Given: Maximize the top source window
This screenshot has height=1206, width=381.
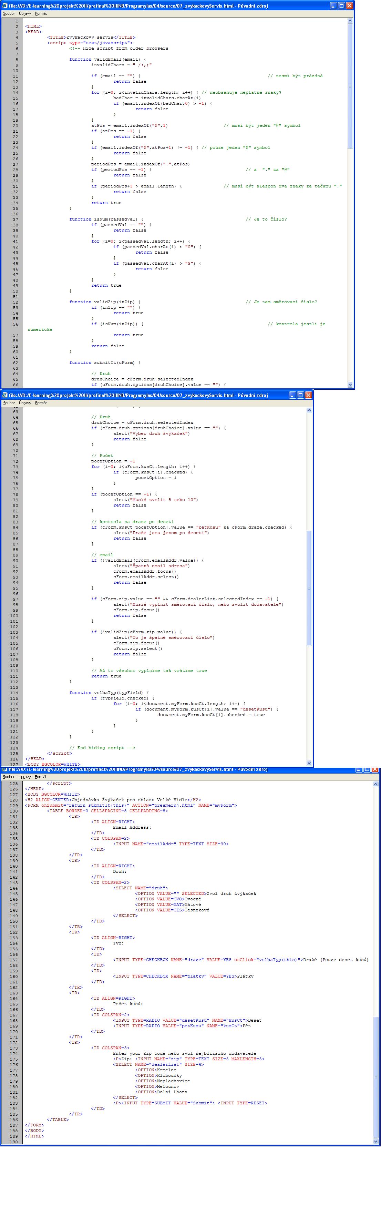Looking at the screenshot, I should click(341, 6).
